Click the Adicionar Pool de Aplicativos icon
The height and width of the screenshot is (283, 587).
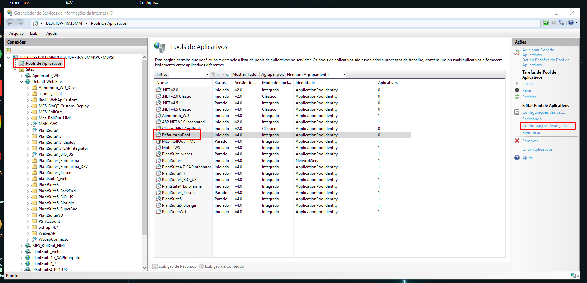pyautogui.click(x=517, y=52)
